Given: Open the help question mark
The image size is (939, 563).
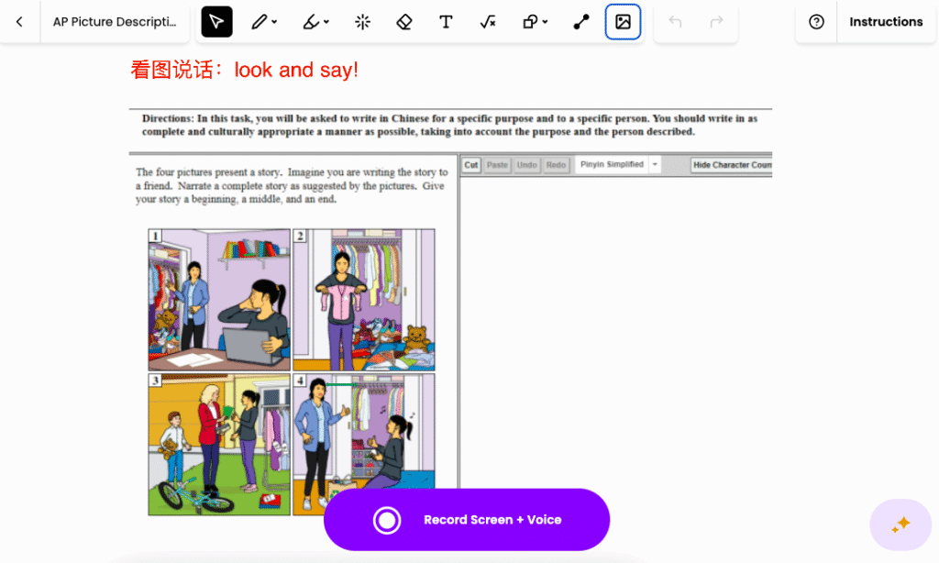Looking at the screenshot, I should (x=816, y=22).
